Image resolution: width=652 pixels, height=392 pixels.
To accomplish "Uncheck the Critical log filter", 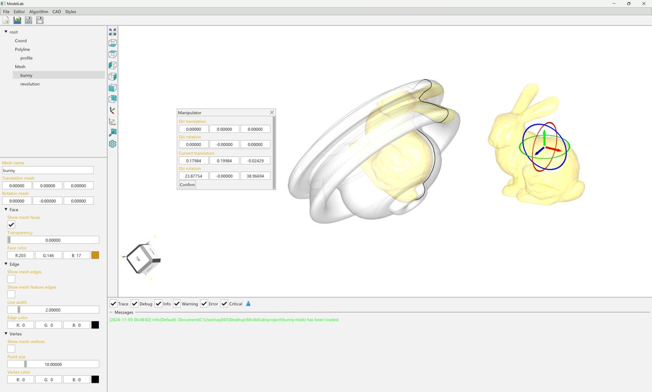I will click(x=224, y=304).
